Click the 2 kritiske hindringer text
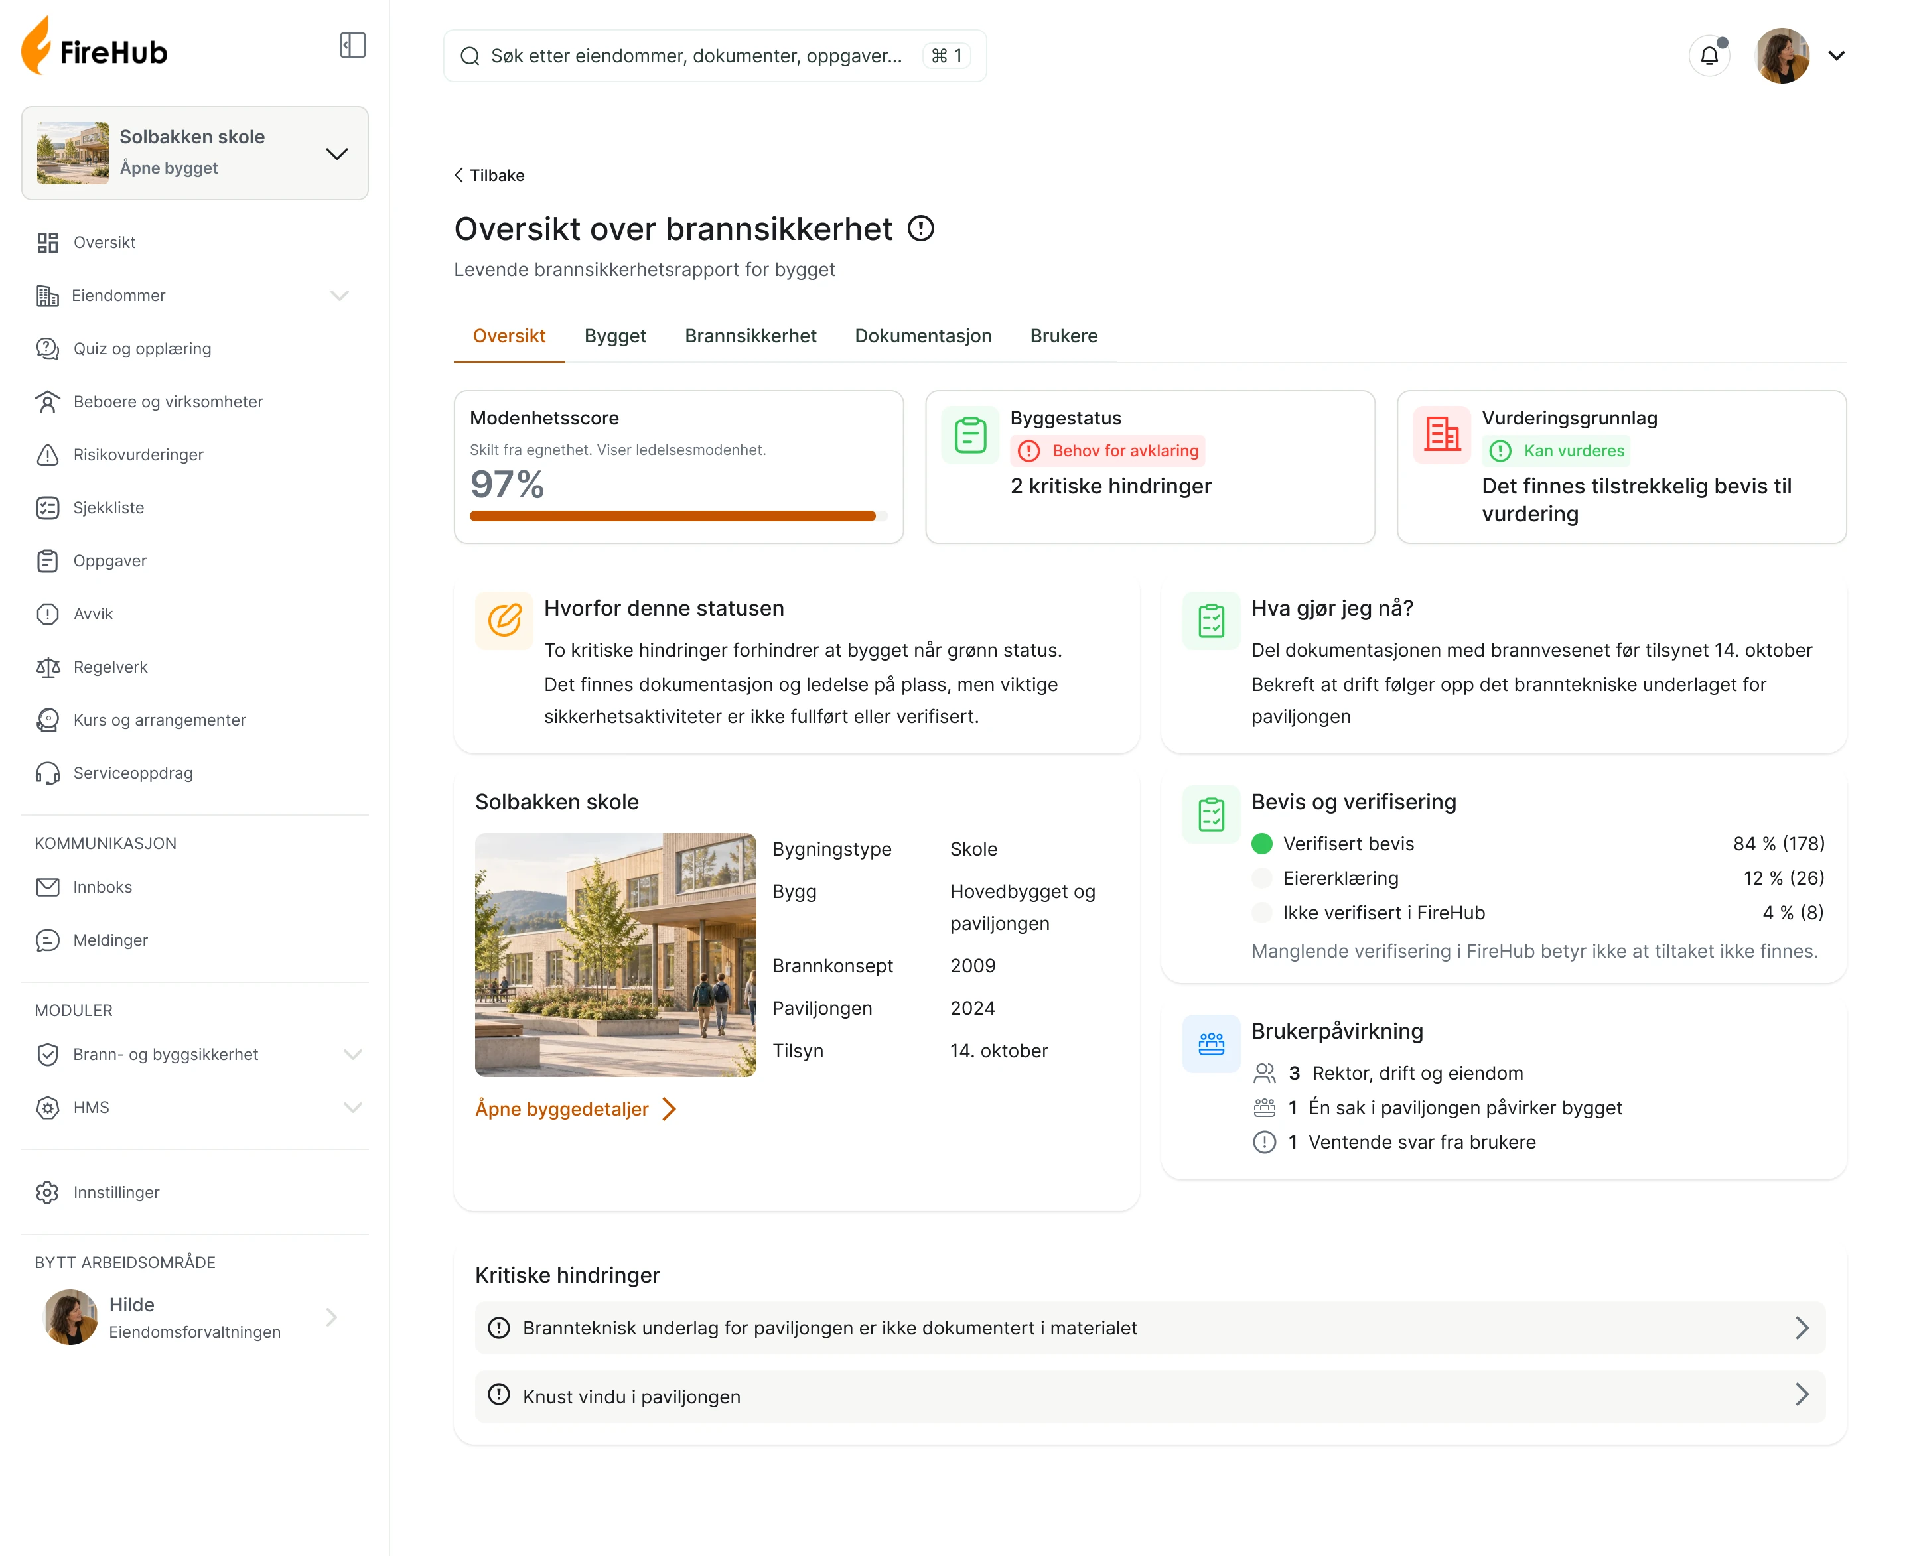Viewport: 1911px width, 1556px height. coord(1110,487)
